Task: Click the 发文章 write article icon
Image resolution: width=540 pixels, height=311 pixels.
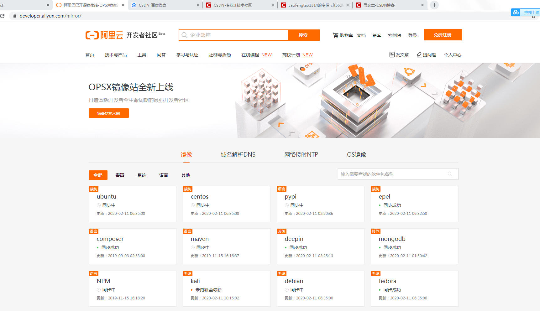Action: [x=392, y=55]
